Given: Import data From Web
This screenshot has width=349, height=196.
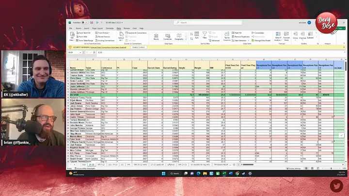Looking at the screenshot, I should (x=82, y=36).
